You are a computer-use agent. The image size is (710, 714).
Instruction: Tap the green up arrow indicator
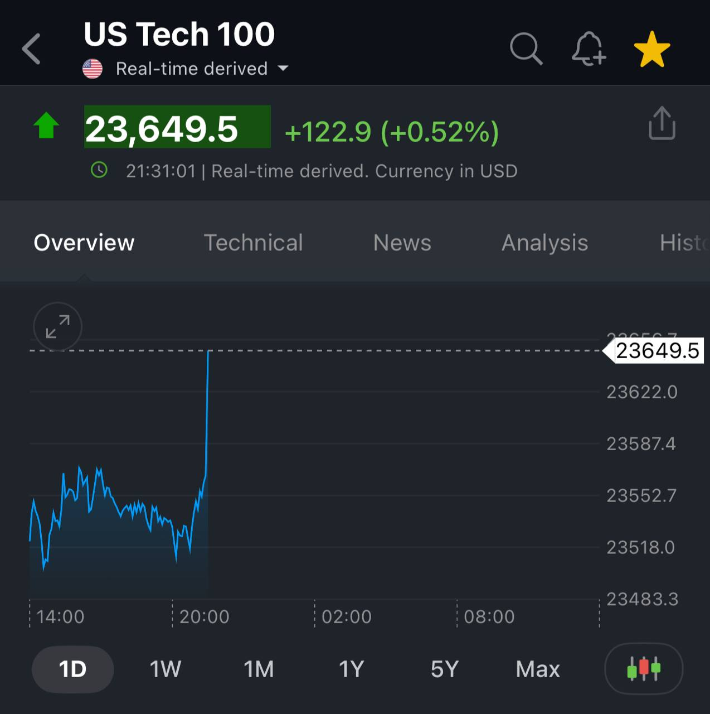point(46,126)
